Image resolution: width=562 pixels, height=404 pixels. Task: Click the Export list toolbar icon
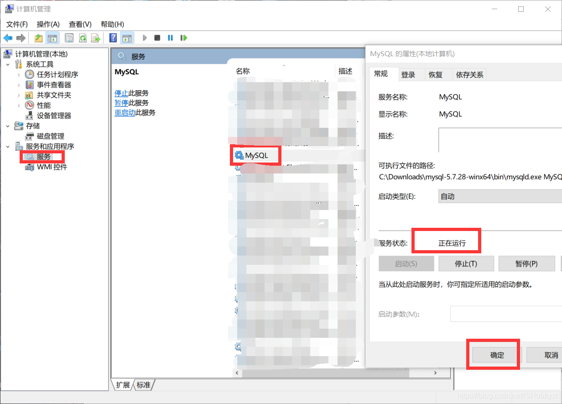coord(95,38)
